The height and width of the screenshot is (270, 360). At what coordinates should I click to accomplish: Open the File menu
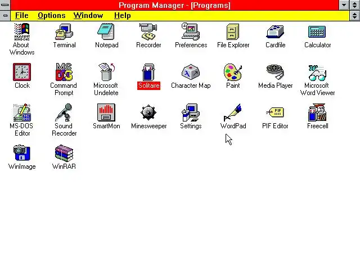coord(22,15)
